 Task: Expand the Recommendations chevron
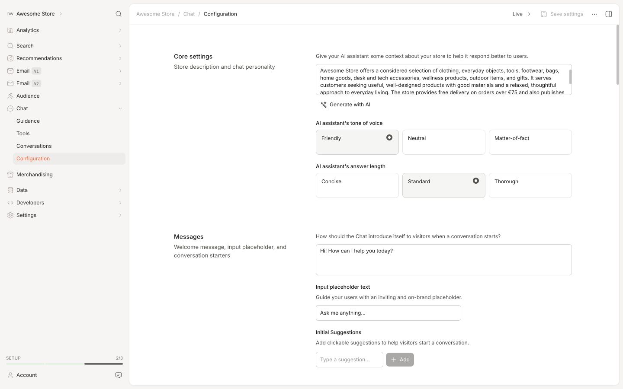click(120, 58)
